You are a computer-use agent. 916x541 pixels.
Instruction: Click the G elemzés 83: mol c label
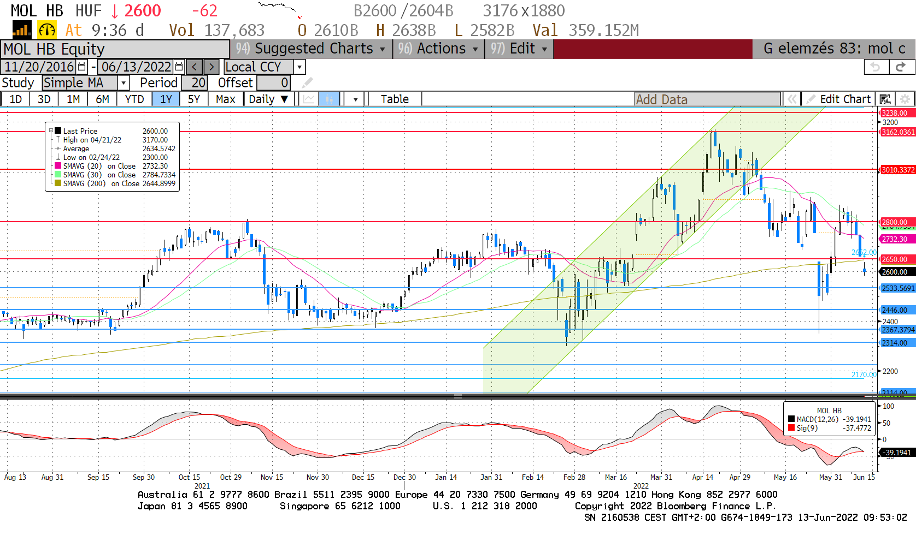pos(834,49)
